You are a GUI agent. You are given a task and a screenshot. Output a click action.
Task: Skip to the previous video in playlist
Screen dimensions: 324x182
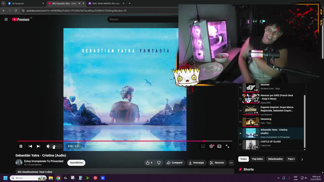tap(30, 146)
